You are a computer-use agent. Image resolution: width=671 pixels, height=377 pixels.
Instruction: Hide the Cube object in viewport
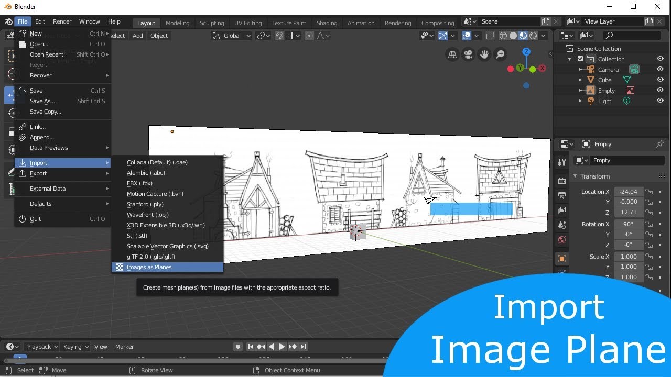[660, 80]
